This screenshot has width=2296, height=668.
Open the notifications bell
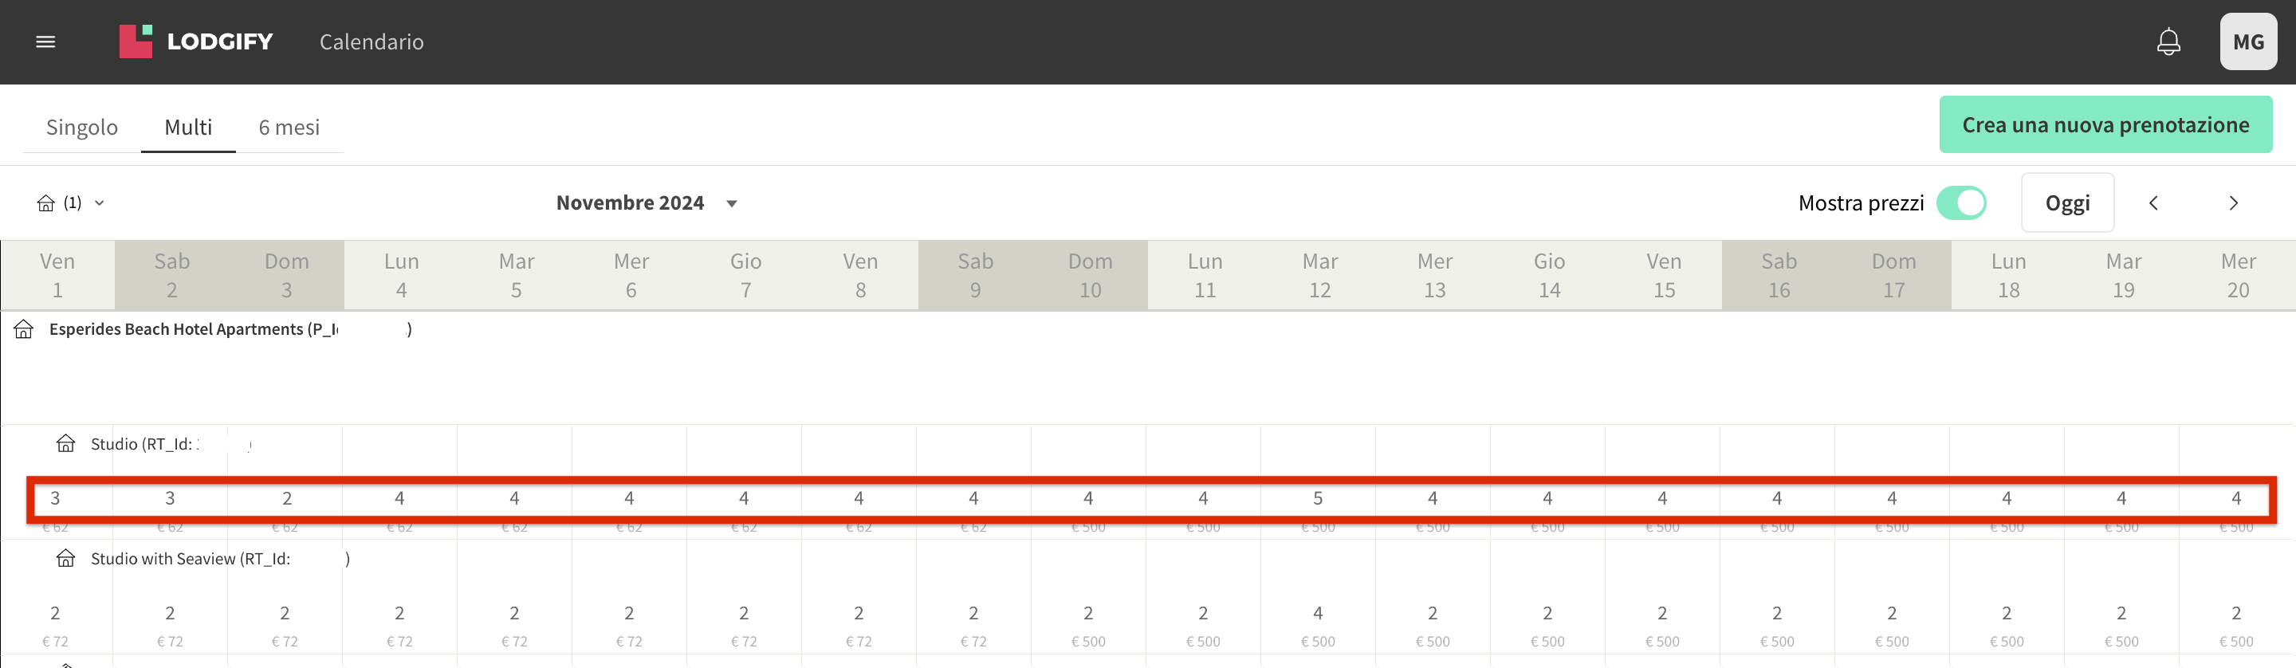(2168, 41)
